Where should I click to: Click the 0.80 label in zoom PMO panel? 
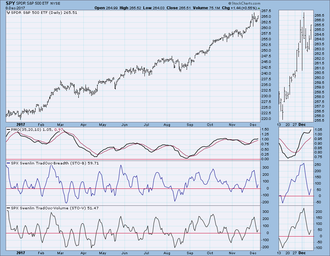tap(318, 152)
